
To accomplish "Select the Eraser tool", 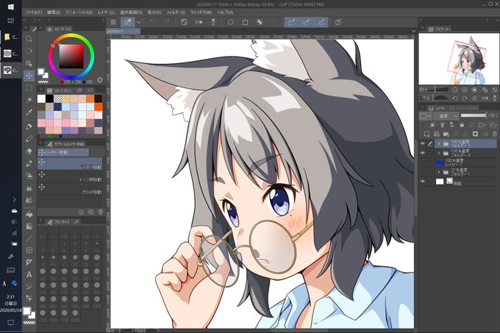I will pos(29,151).
